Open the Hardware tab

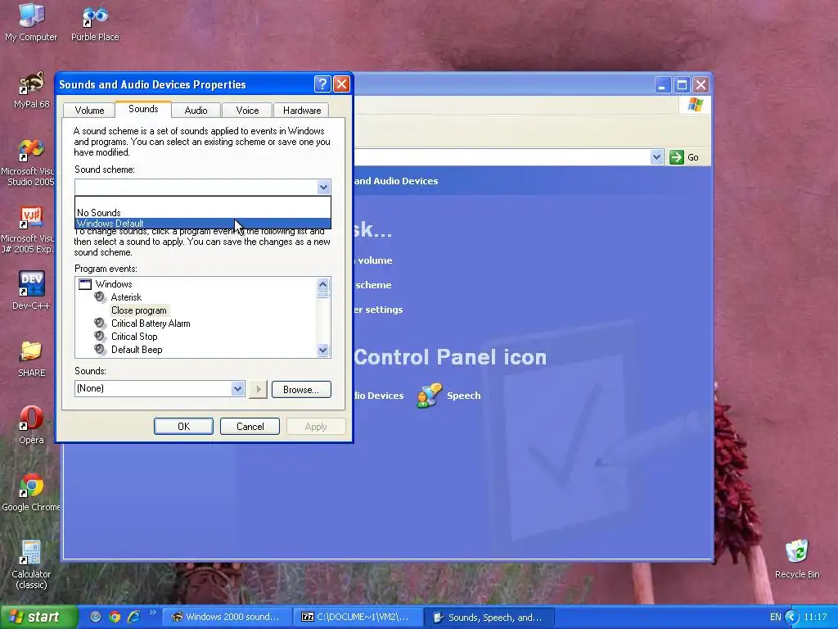click(x=301, y=111)
